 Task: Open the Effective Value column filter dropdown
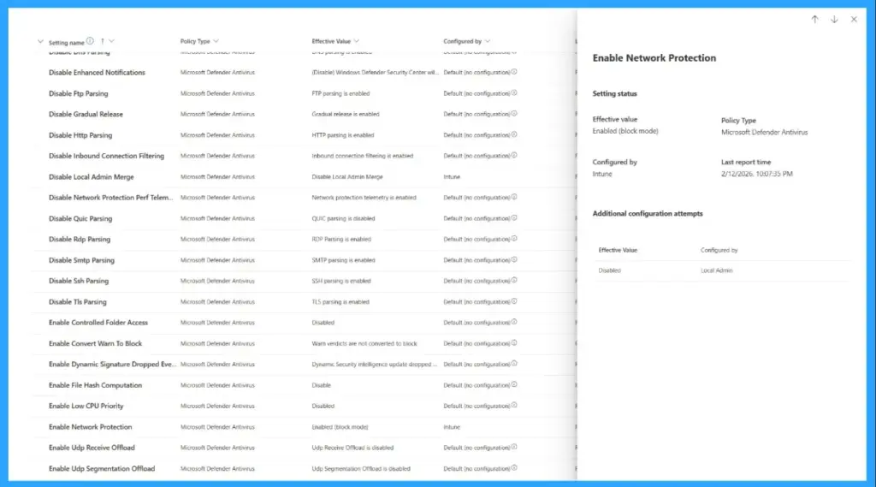tap(357, 41)
